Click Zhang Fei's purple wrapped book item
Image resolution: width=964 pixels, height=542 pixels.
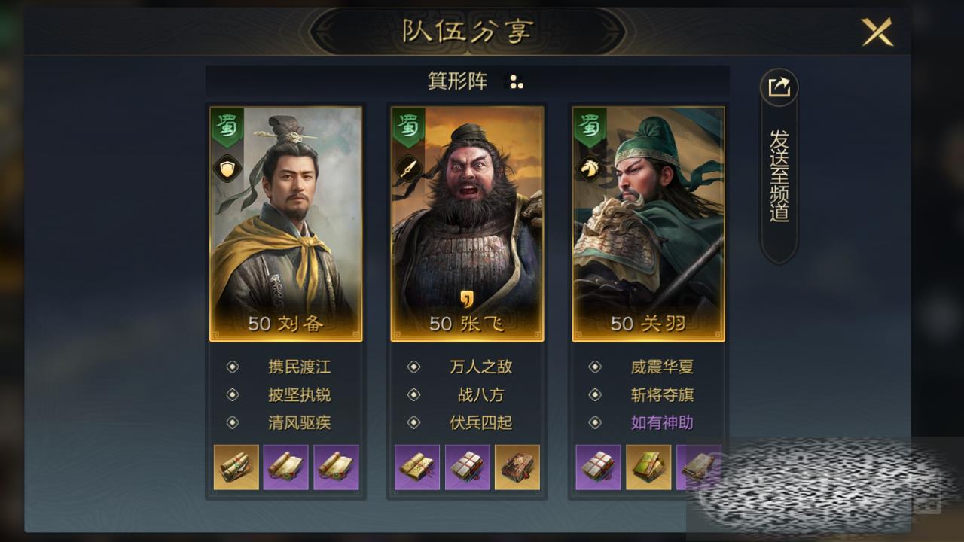(x=467, y=467)
